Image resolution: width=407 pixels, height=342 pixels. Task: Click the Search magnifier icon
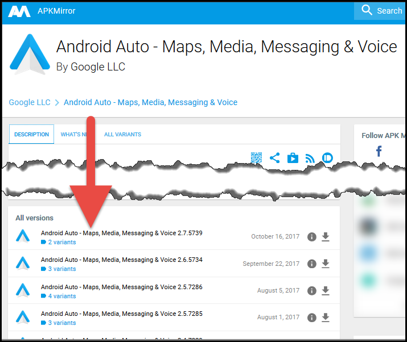tap(367, 10)
